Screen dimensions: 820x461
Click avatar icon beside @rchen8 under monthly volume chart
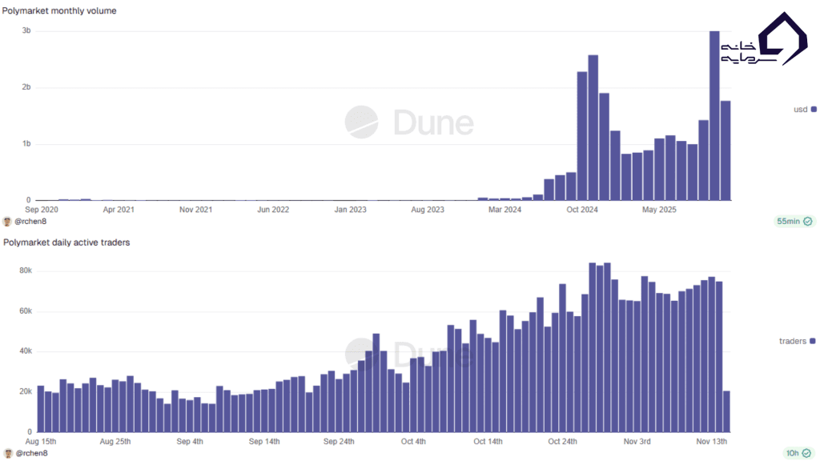(7, 222)
